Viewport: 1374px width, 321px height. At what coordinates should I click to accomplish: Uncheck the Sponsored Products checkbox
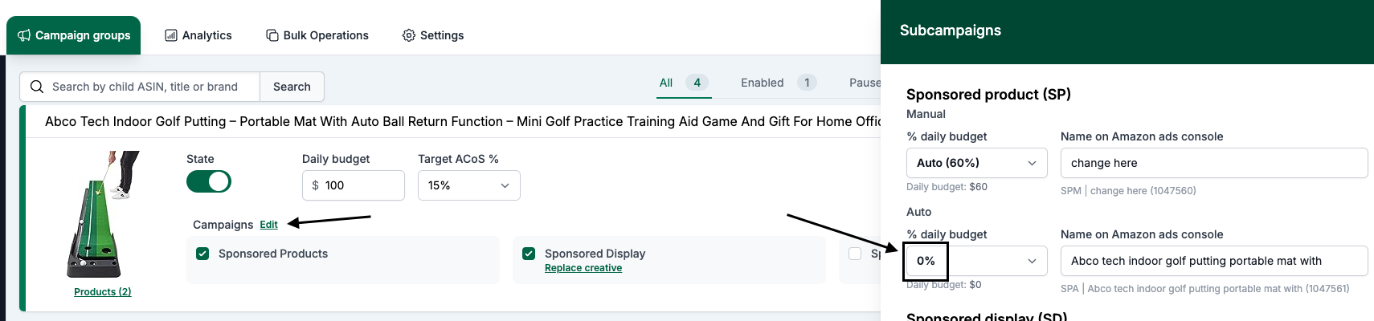click(x=202, y=254)
